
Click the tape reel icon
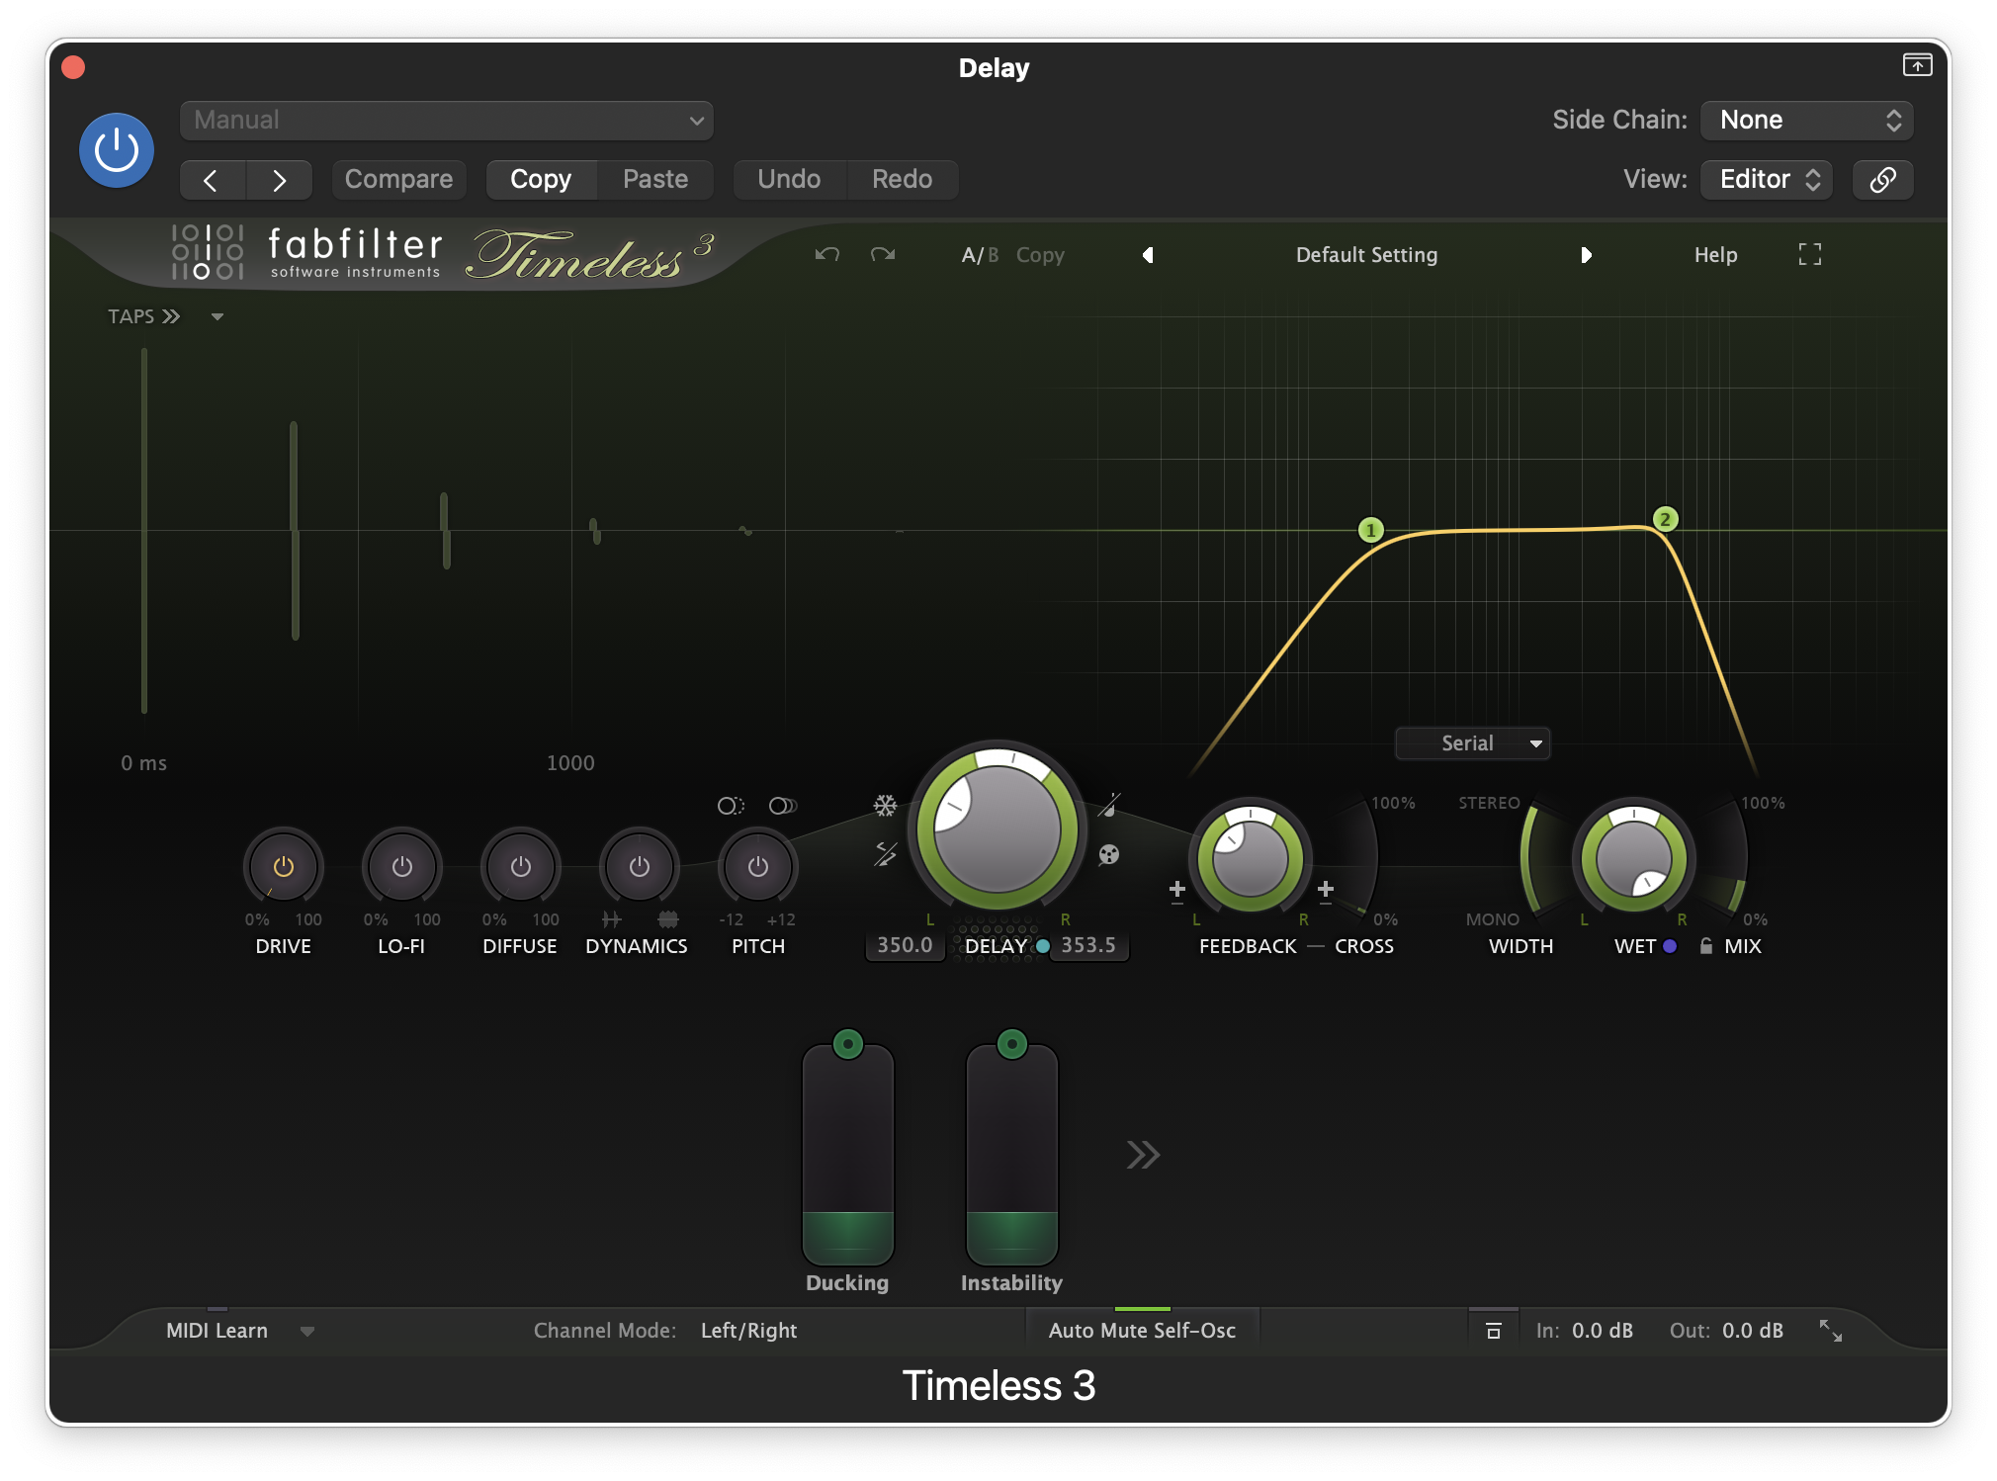tap(1109, 854)
